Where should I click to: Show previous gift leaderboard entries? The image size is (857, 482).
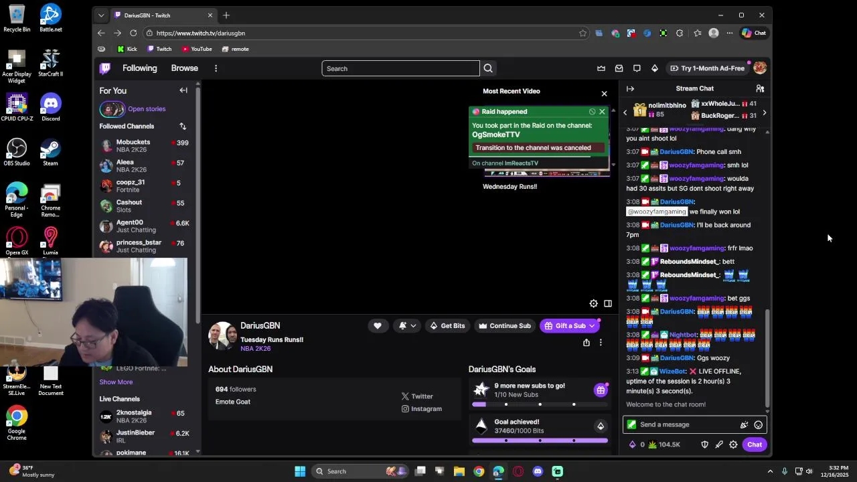coord(625,112)
